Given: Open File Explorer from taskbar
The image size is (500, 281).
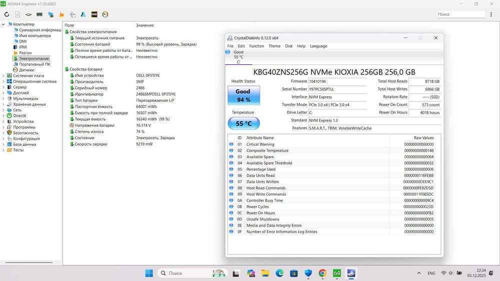Looking at the screenshot, I should [x=265, y=273].
